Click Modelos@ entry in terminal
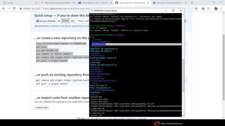 [x=95, y=92]
